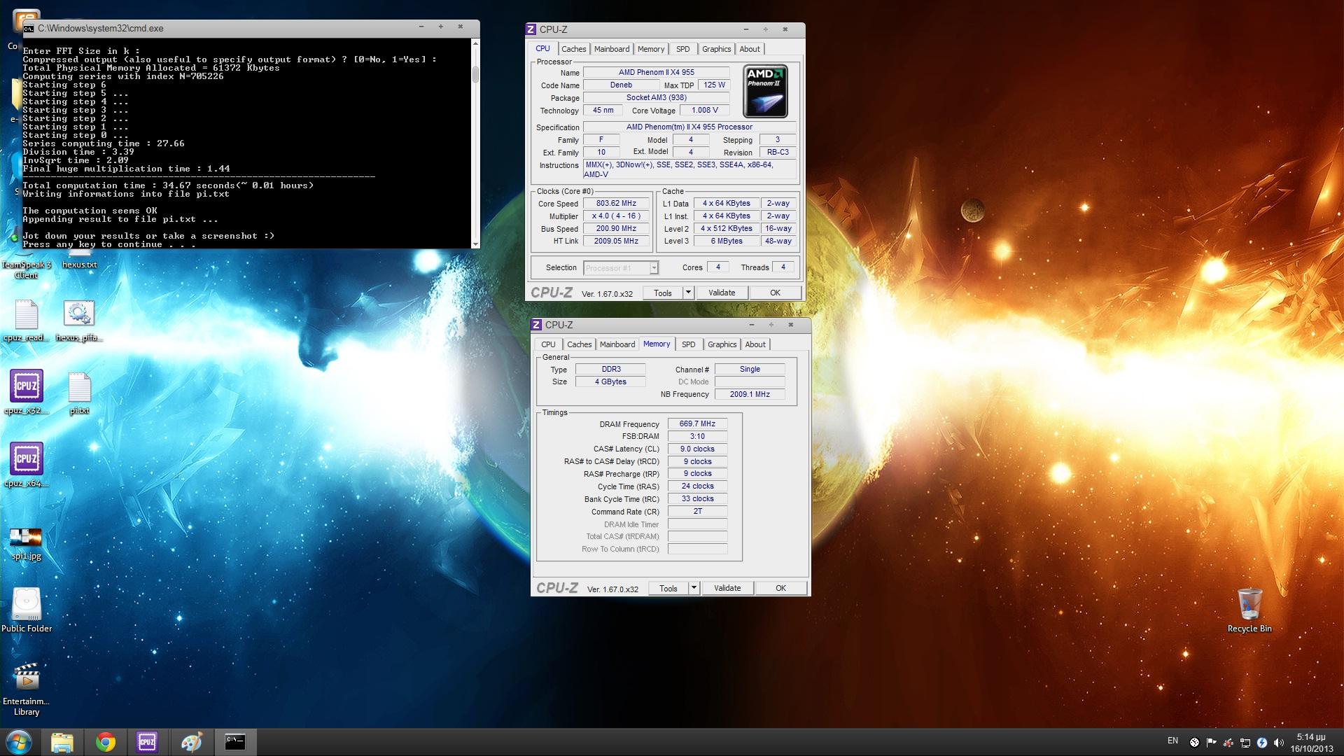Image resolution: width=1344 pixels, height=756 pixels.
Task: Click the Paint taskbar button
Action: click(191, 742)
